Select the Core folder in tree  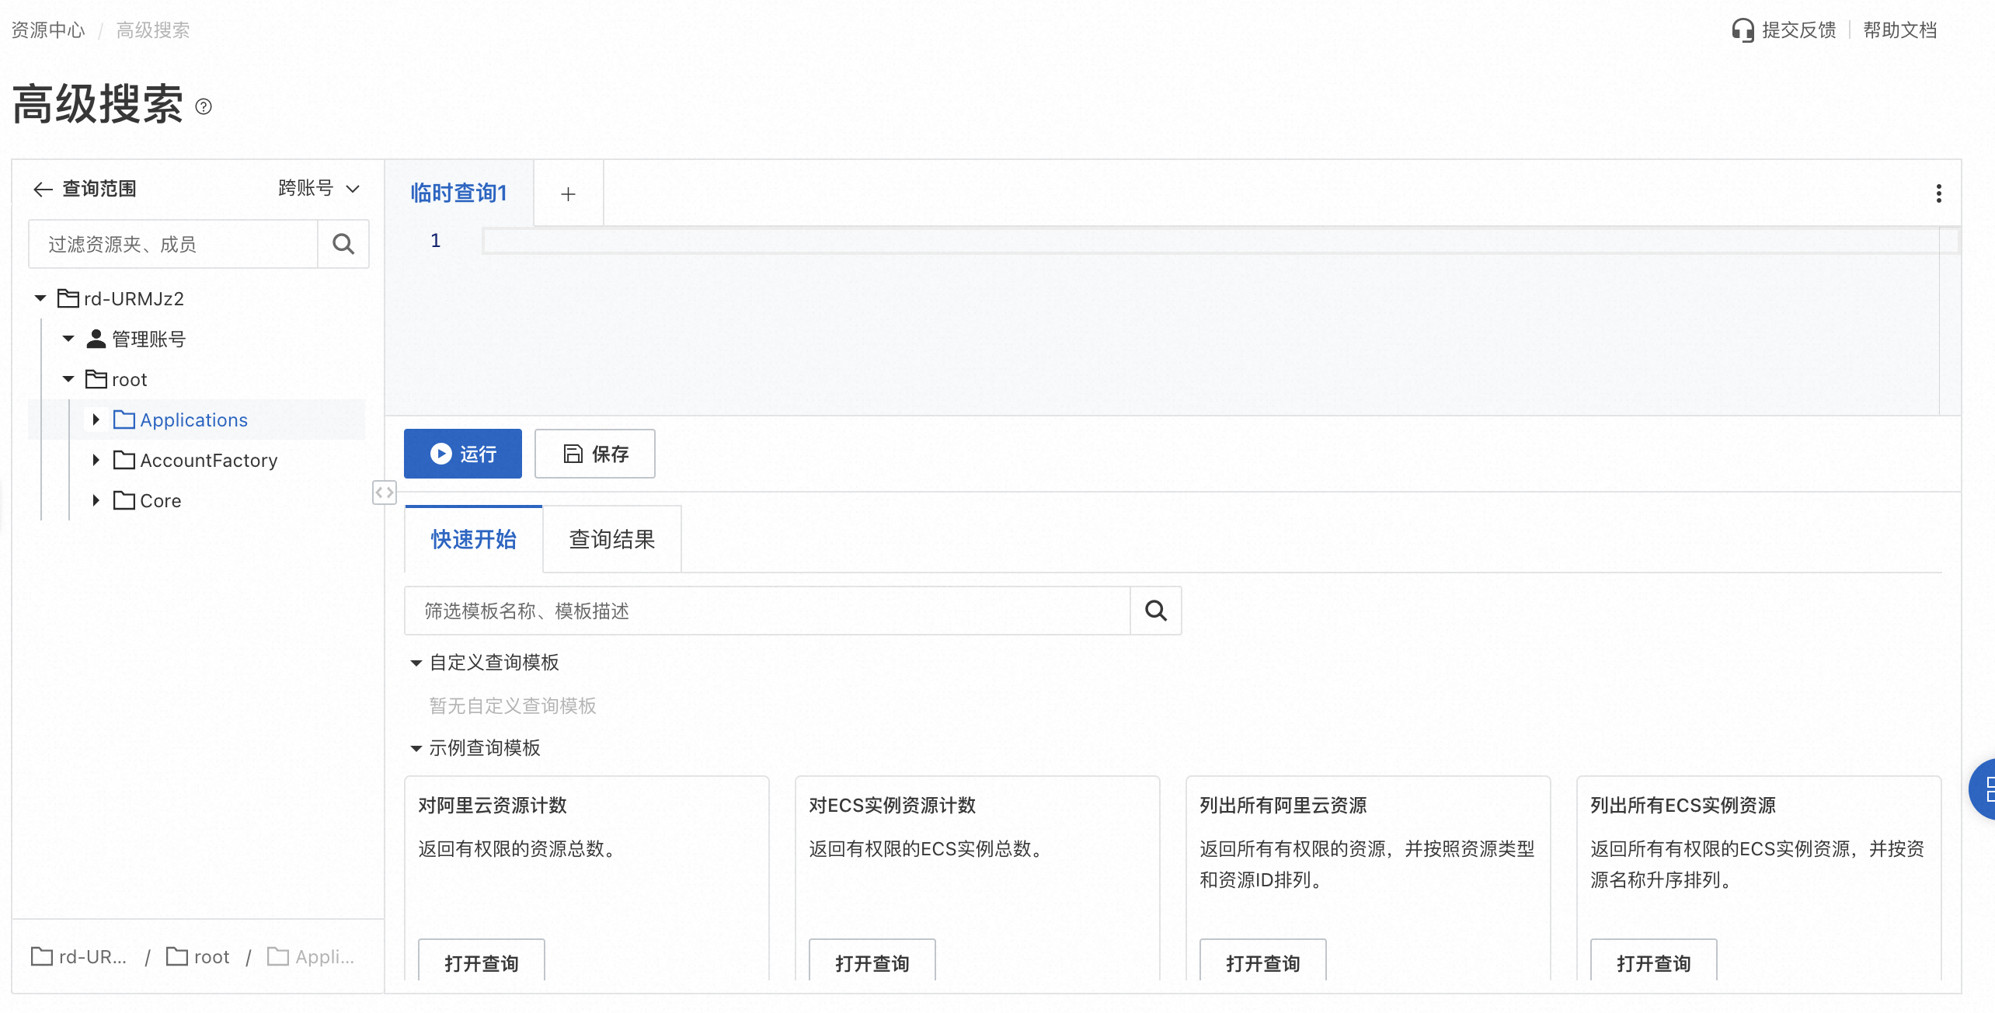tap(160, 501)
